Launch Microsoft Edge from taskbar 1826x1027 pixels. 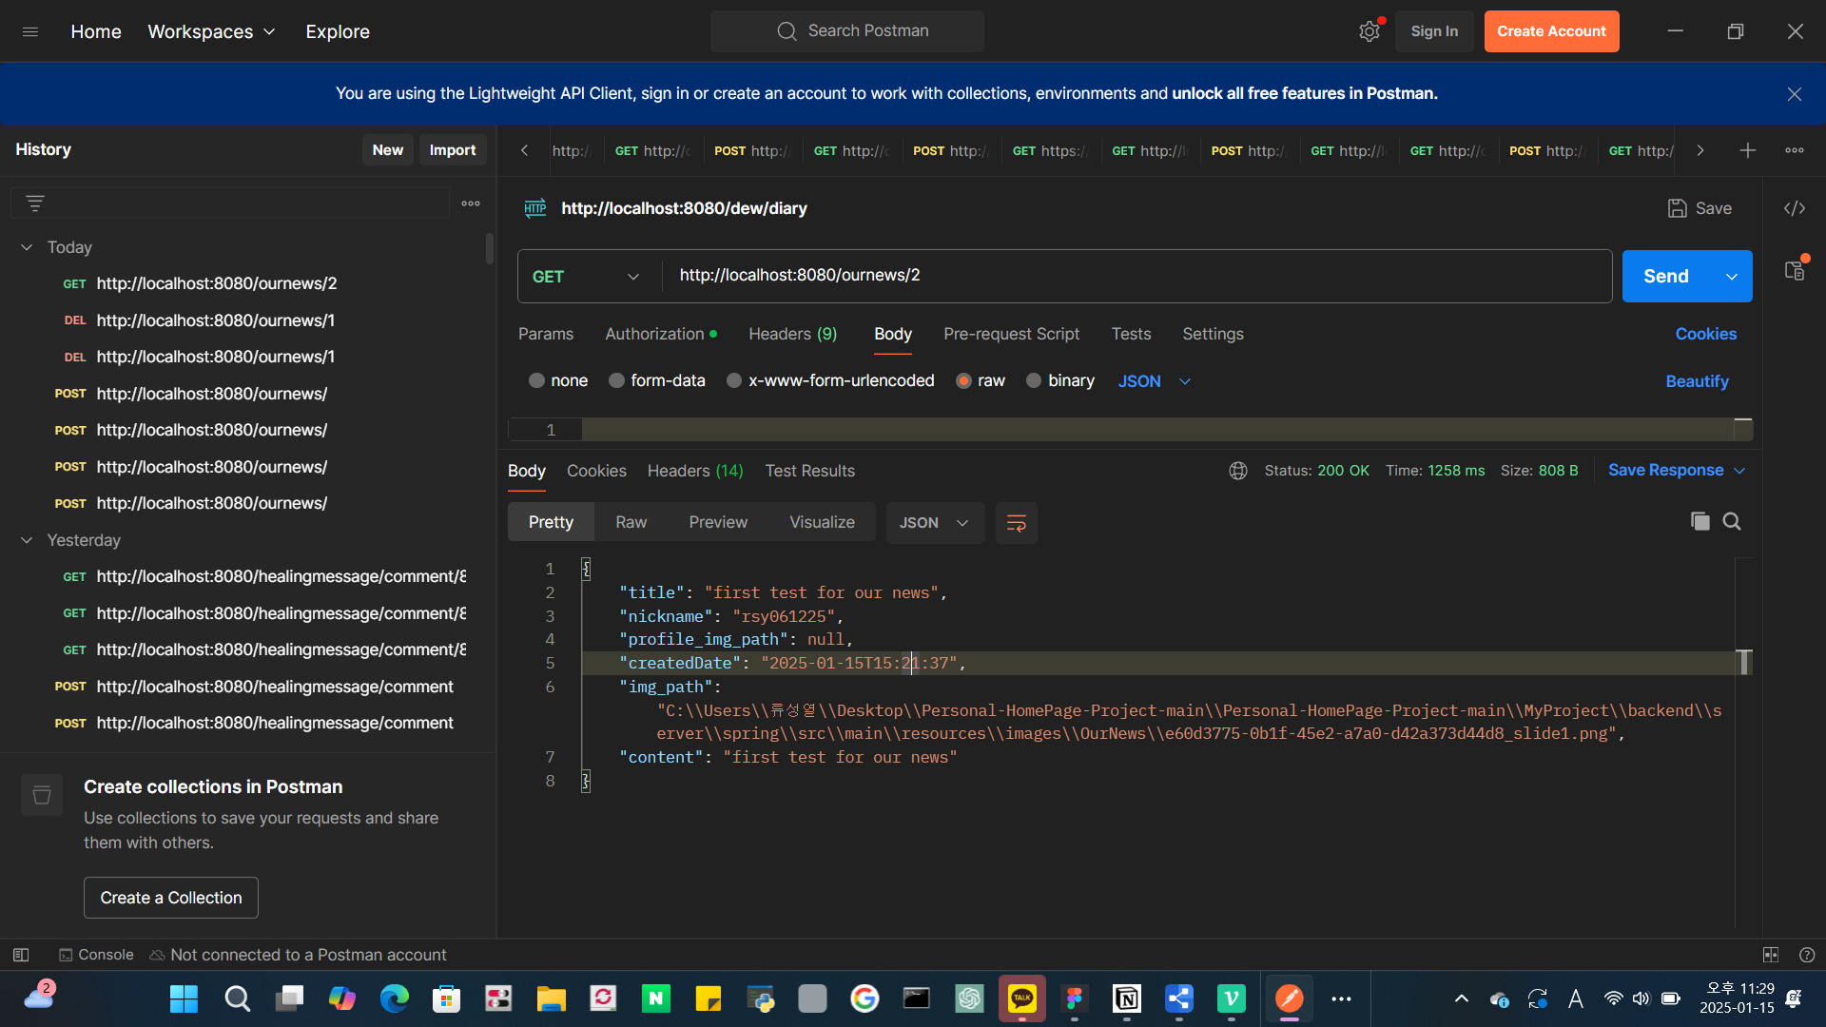click(394, 998)
